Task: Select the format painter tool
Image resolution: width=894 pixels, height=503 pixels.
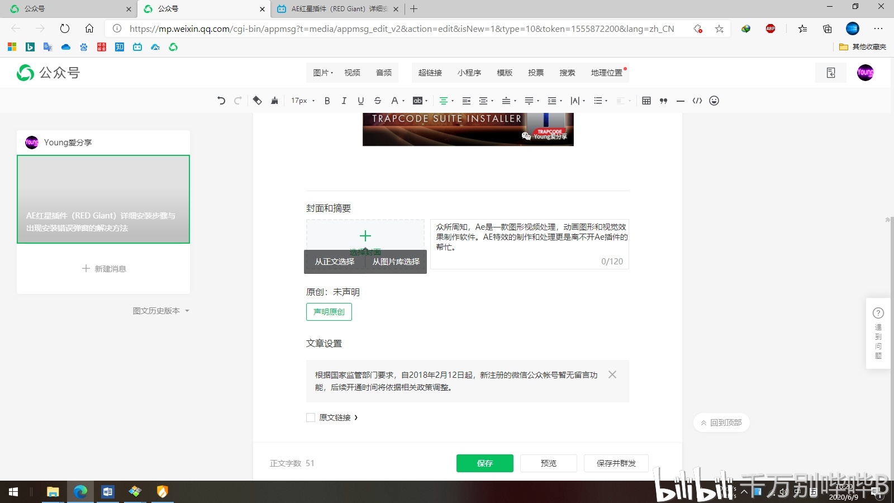Action: pyautogui.click(x=274, y=101)
